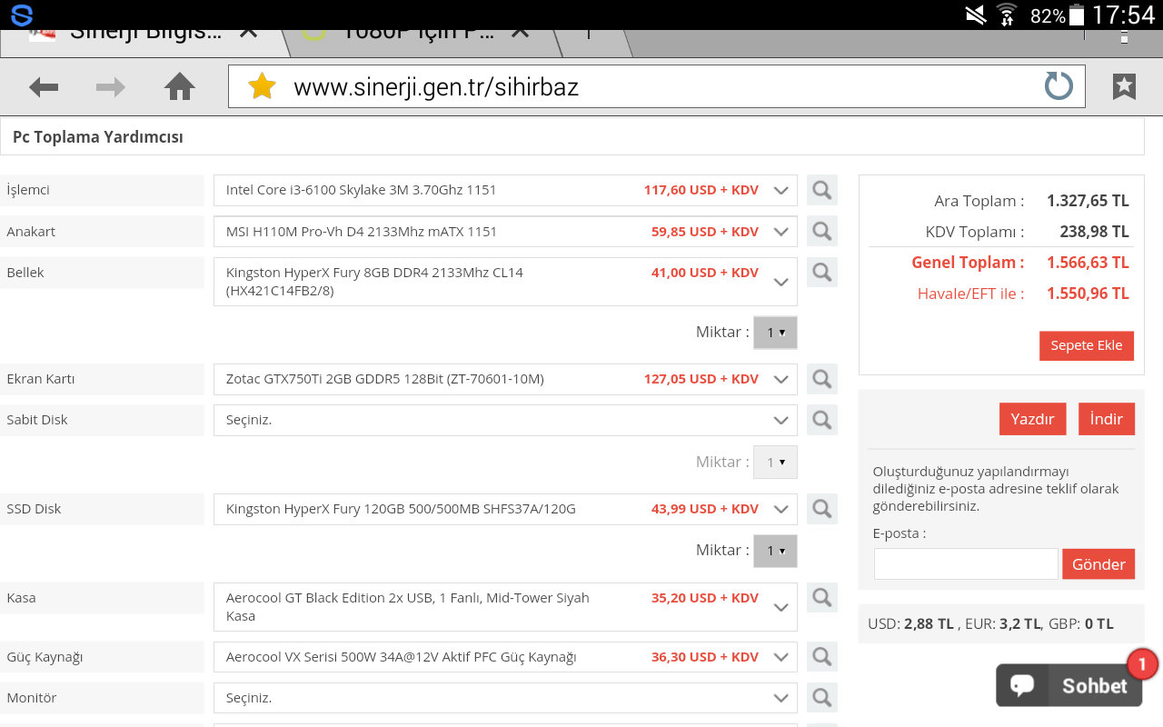Open the Sabit Disk Seçiniz dropdown
Screen dimensions: 1163x727
pos(505,420)
